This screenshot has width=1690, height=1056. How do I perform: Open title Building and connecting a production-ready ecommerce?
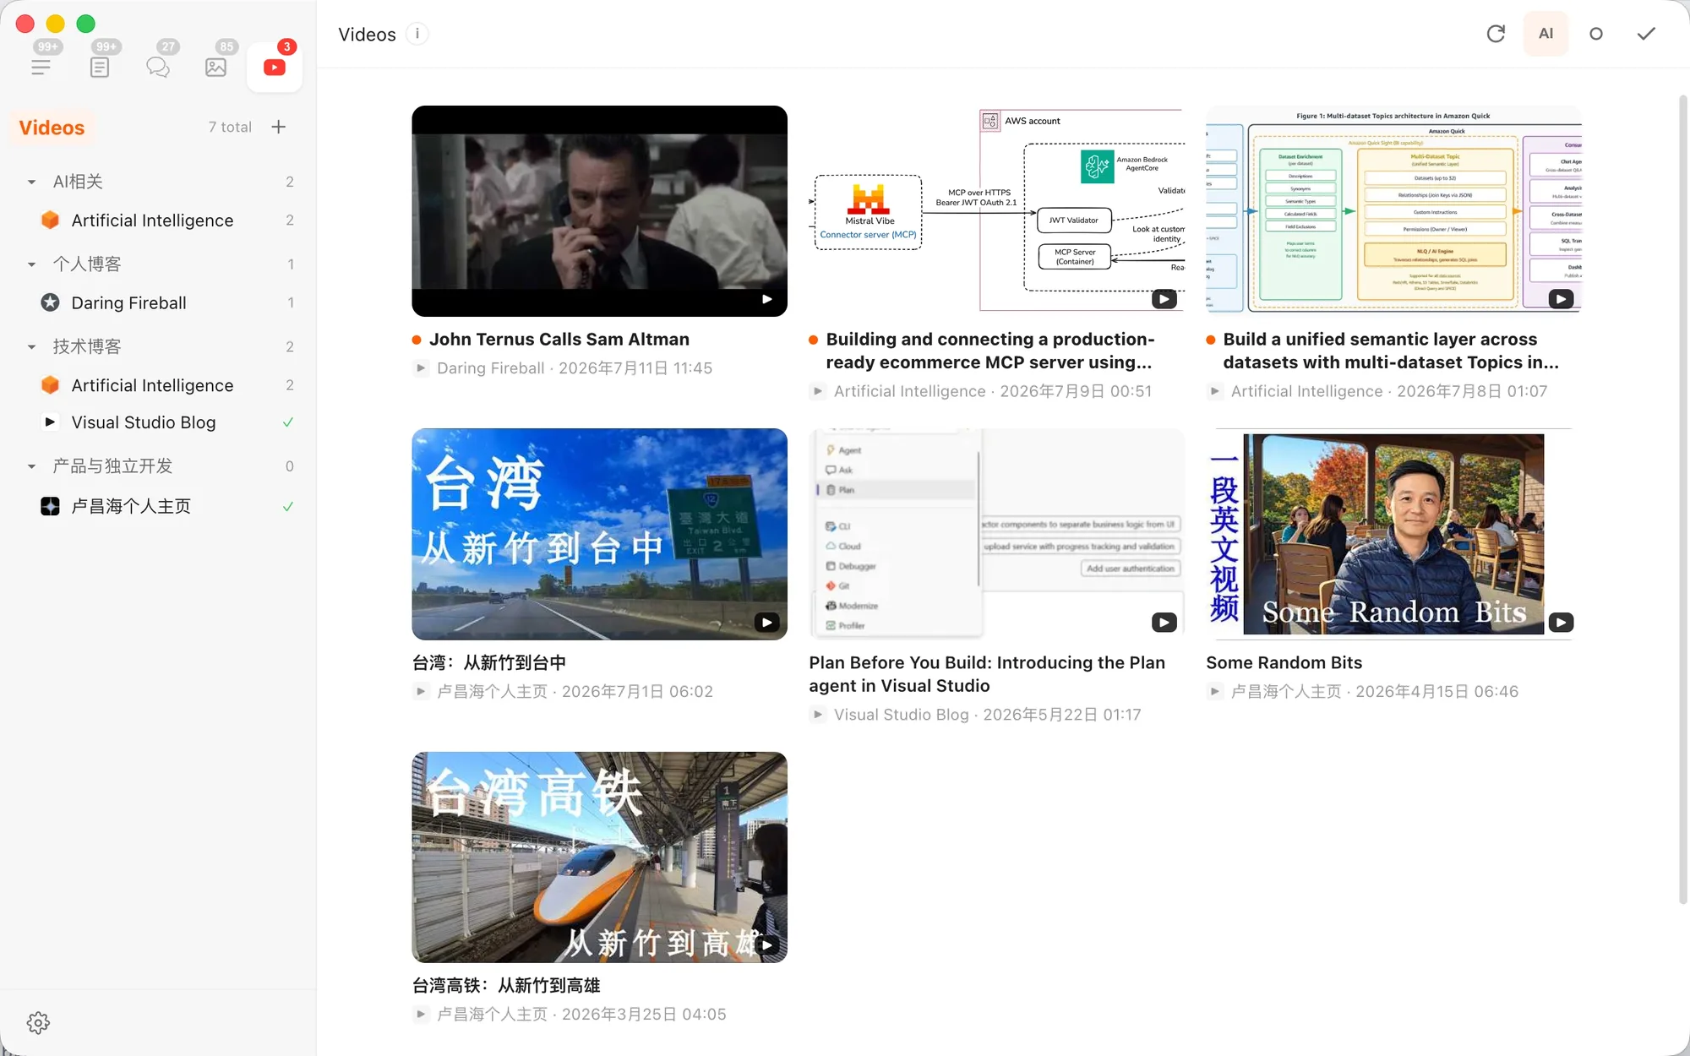coord(990,351)
